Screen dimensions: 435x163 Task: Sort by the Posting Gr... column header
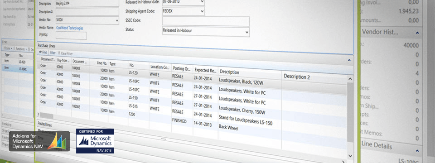(x=182, y=68)
